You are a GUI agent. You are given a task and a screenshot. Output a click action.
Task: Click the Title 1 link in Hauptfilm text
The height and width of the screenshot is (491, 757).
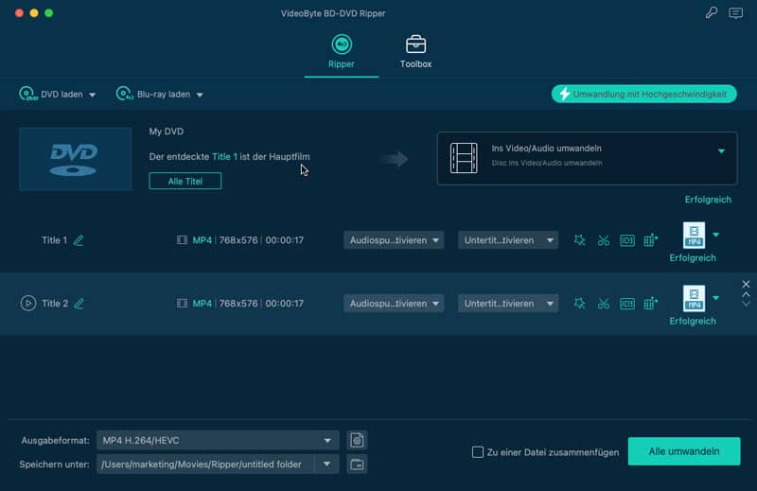224,156
